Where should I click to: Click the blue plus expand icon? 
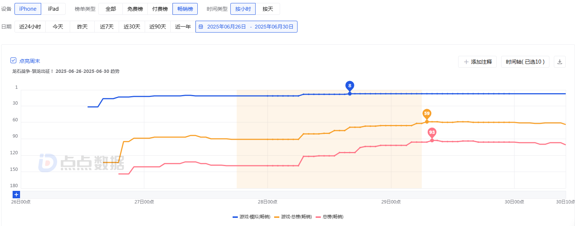[x=16, y=195]
